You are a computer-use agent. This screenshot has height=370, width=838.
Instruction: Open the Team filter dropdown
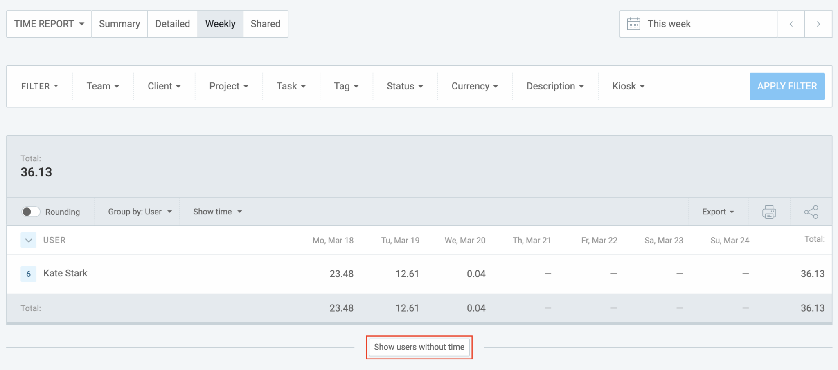[103, 87]
